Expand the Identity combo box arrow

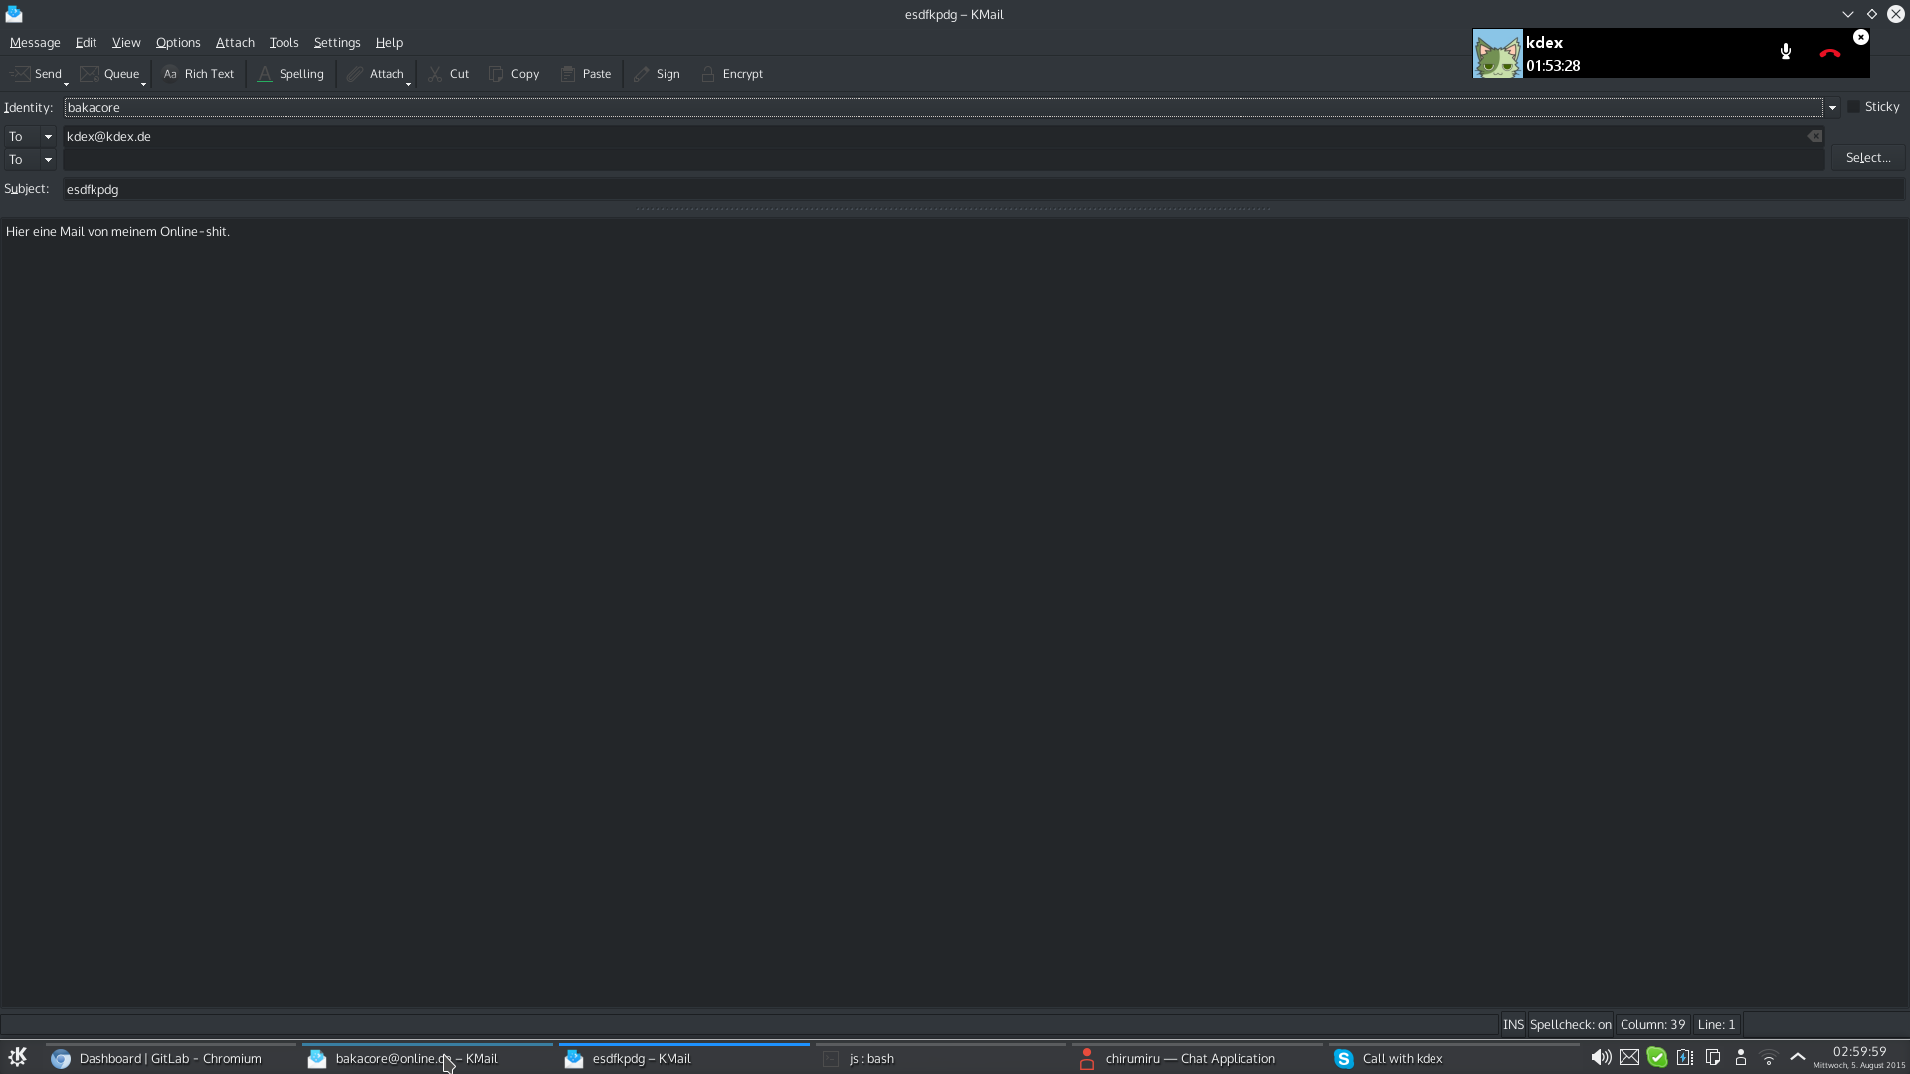[1832, 107]
